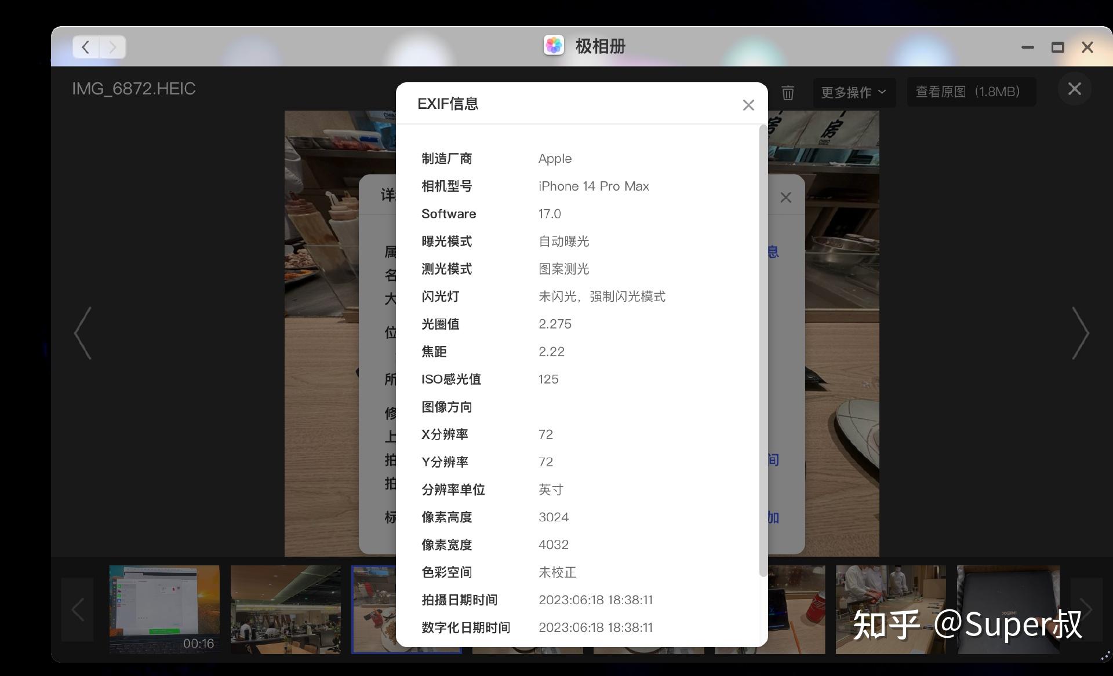Click the ISO感光值 label
The height and width of the screenshot is (676, 1113).
click(x=451, y=379)
